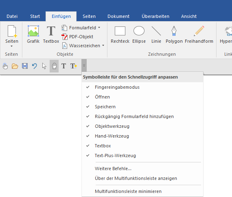Uncheck the Hand-Werkzeug entry
Image resolution: width=232 pixels, height=197 pixels.
[142, 136]
